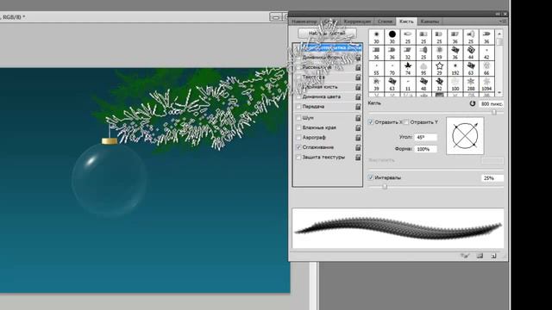Select the 59 soft spatter brush

[439, 53]
